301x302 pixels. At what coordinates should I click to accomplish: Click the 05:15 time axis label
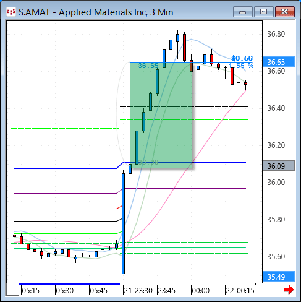coord(30,291)
